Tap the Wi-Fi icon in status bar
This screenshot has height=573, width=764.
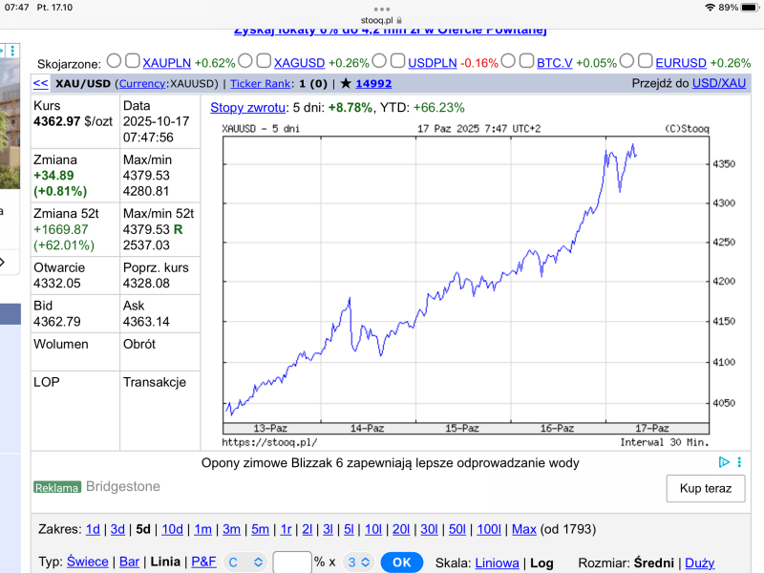click(710, 8)
